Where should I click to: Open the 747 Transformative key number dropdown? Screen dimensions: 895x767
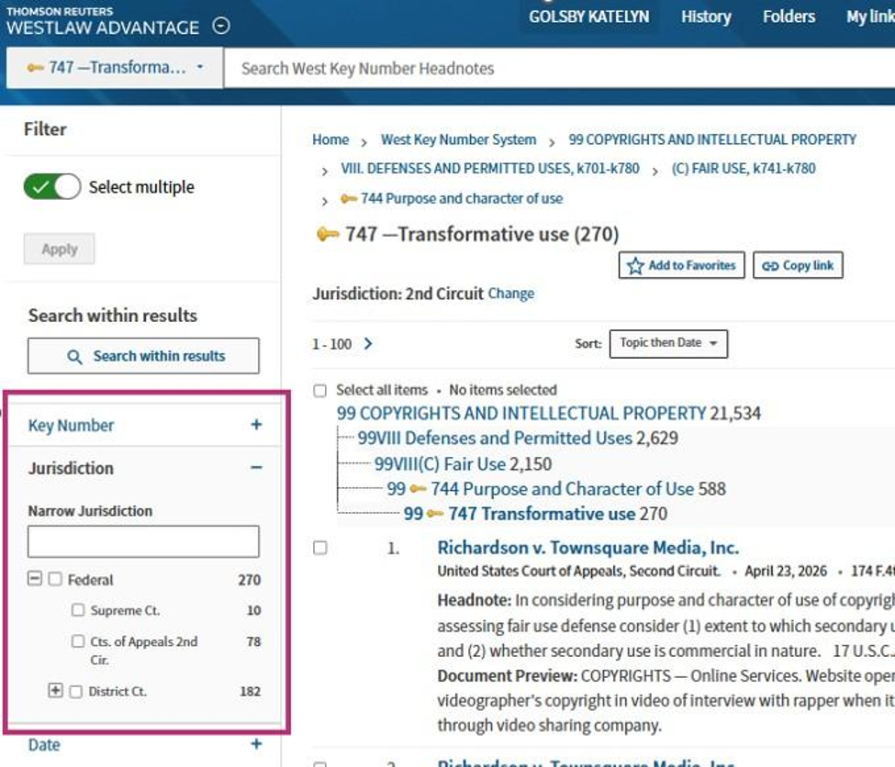[115, 67]
